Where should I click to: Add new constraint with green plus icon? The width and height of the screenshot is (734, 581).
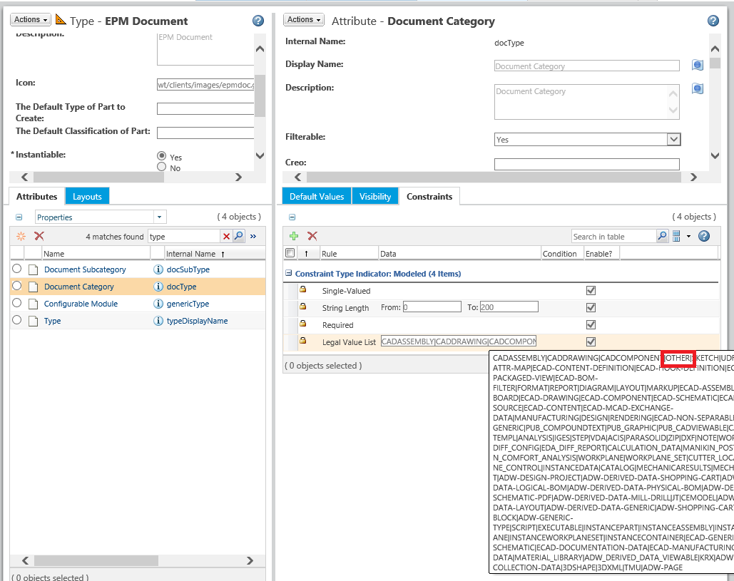(x=294, y=236)
